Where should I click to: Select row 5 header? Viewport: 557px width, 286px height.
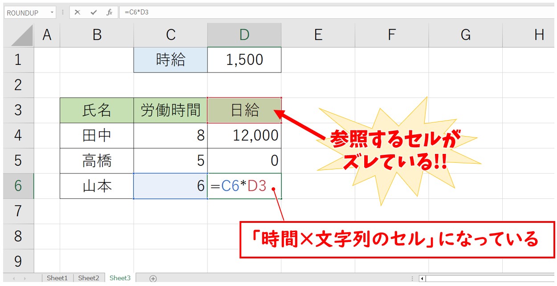pos(18,161)
